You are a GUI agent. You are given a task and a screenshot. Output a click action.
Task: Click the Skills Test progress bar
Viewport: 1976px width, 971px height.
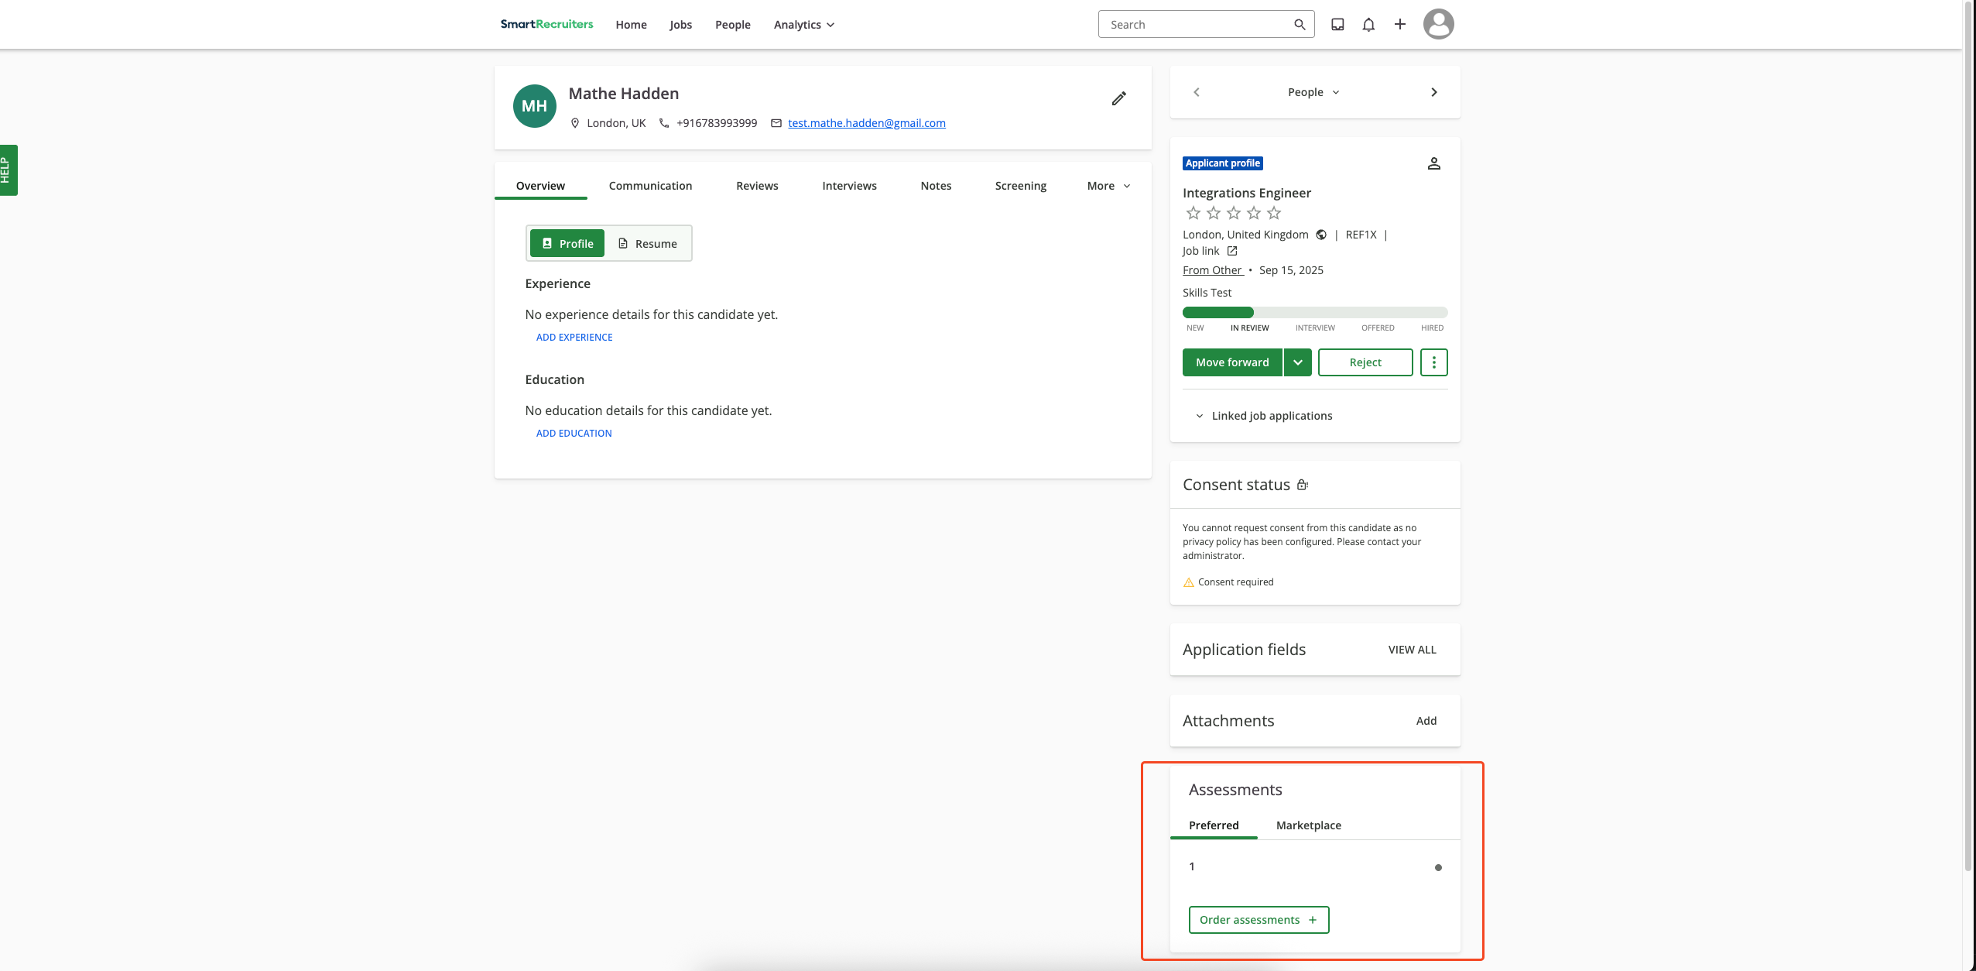1313,312
